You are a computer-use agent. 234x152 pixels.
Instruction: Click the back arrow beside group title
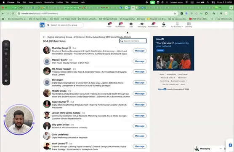click(x=45, y=37)
